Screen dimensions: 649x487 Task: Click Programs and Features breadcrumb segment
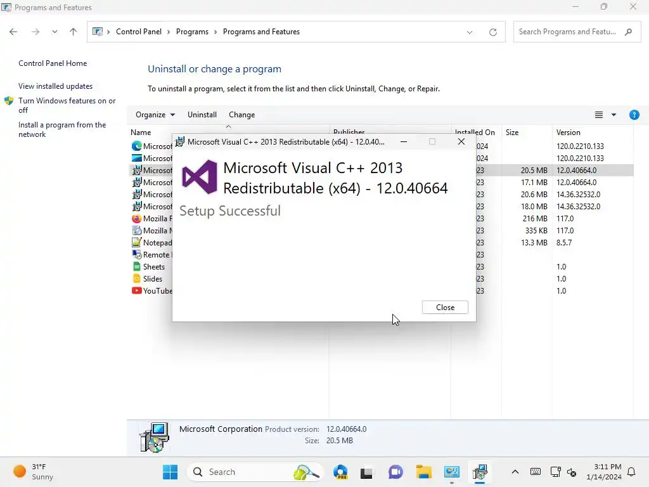pos(261,32)
